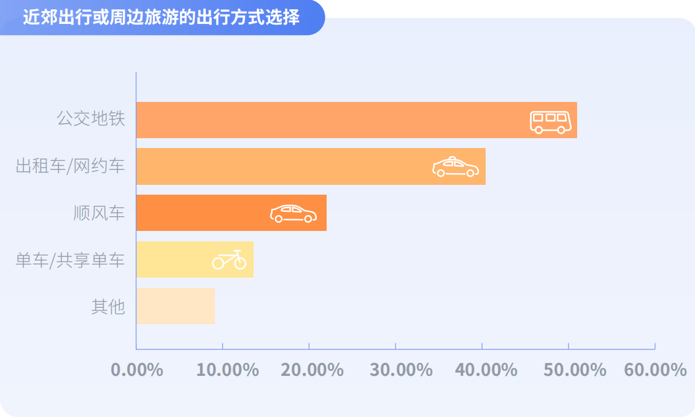Screen dimensions: 695x417
Task: Click the bus icon on the top bar
Action: pos(550,122)
